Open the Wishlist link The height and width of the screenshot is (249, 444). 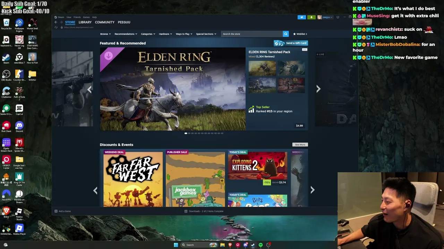tap(300, 34)
